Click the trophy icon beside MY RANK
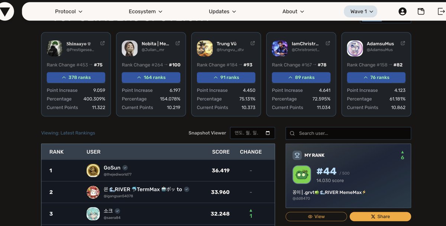 click(297, 155)
